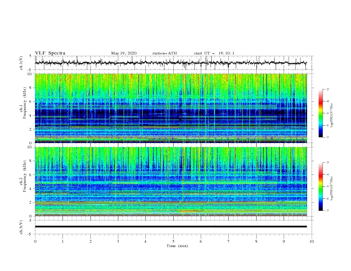
Task: Click the 'ch.1(V)' waveform axis label
Action: (21, 63)
